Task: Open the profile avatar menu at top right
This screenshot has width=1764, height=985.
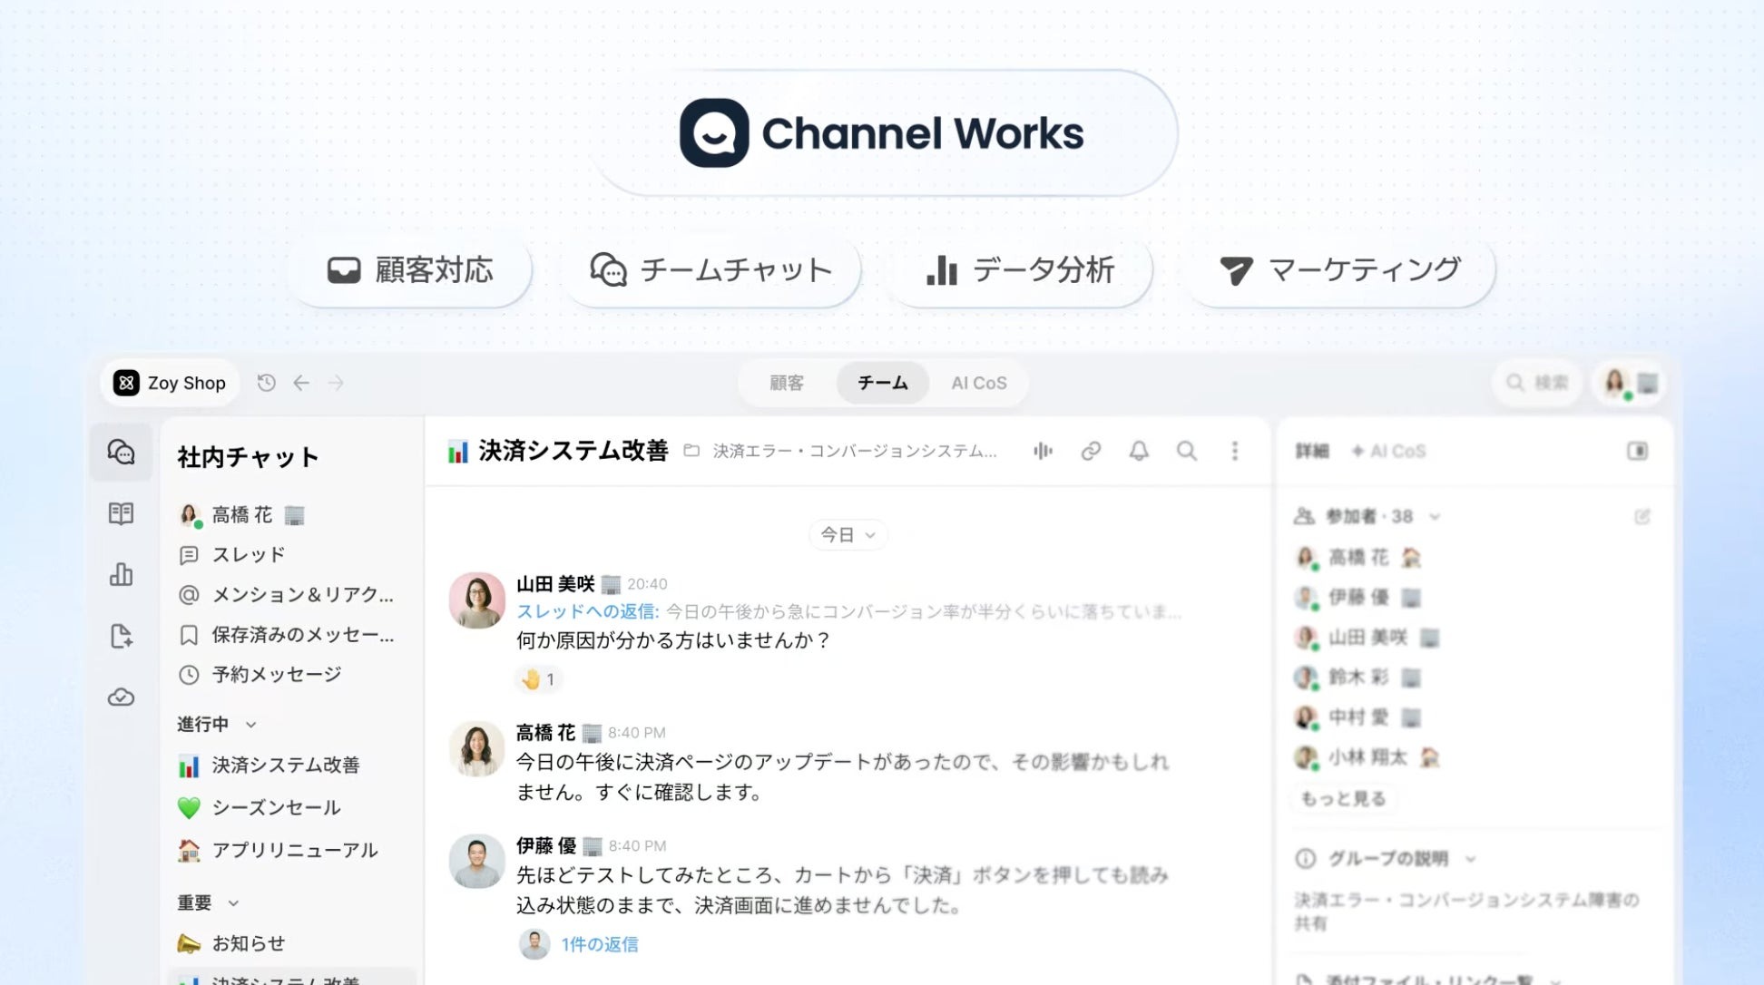Action: 1630,383
